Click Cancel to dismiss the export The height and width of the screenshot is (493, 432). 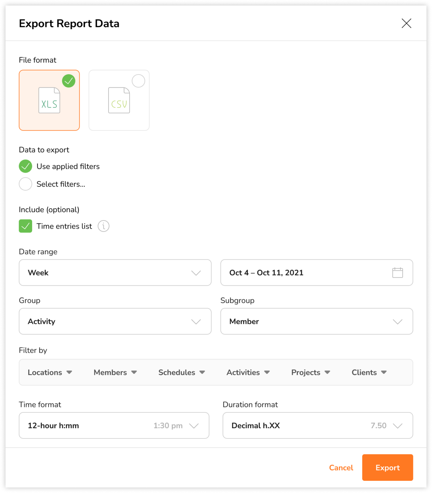(x=341, y=468)
